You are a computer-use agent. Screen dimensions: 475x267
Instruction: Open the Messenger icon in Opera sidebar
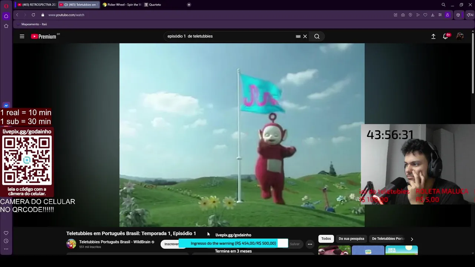point(6,106)
